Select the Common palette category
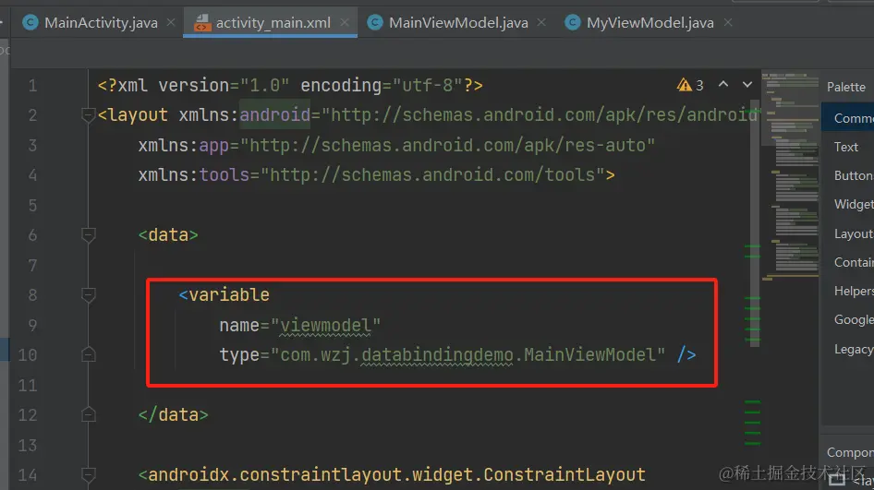The width and height of the screenshot is (874, 490). 848,118
